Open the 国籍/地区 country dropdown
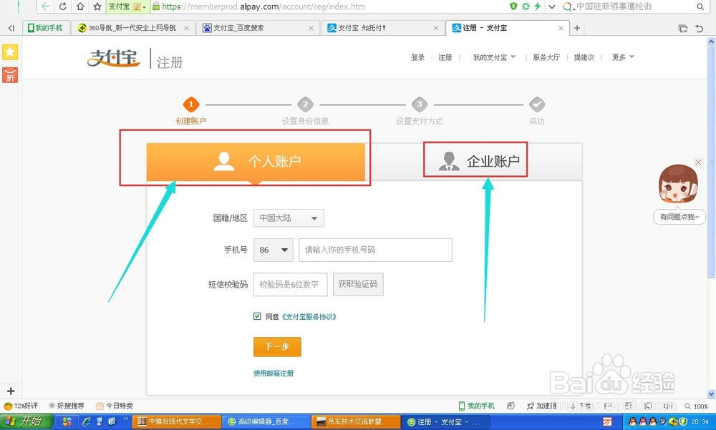The width and height of the screenshot is (716, 430). [288, 218]
